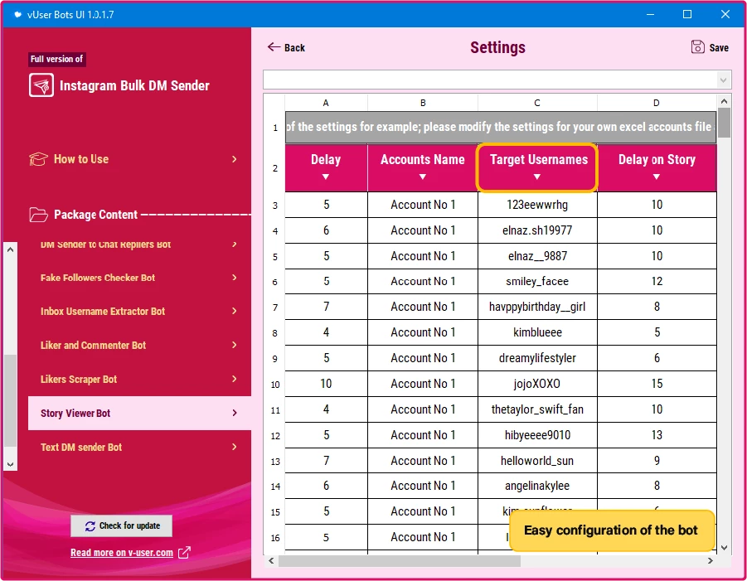Click the Instagram Bulk DM Sender logo icon
This screenshot has height=581, width=747.
tap(41, 85)
